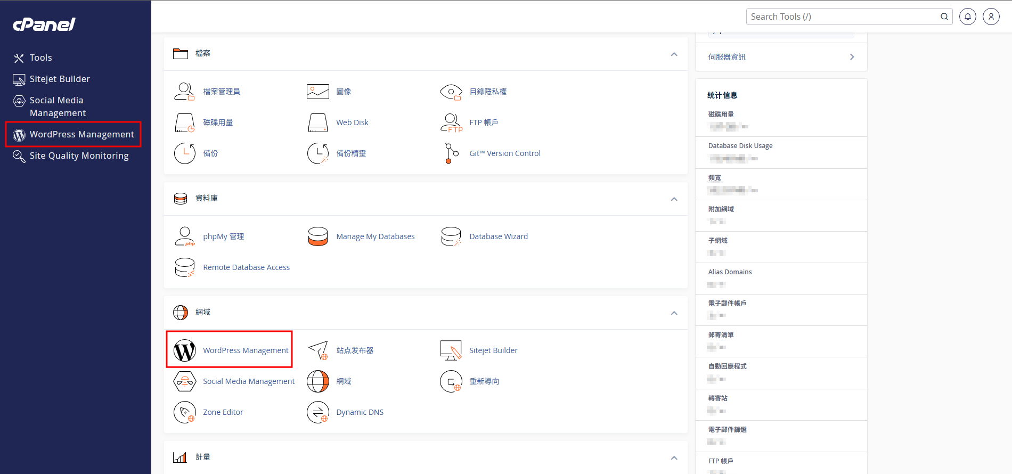Click the 磁碟用量 statistics label
Image resolution: width=1012 pixels, height=474 pixels.
(x=721, y=115)
